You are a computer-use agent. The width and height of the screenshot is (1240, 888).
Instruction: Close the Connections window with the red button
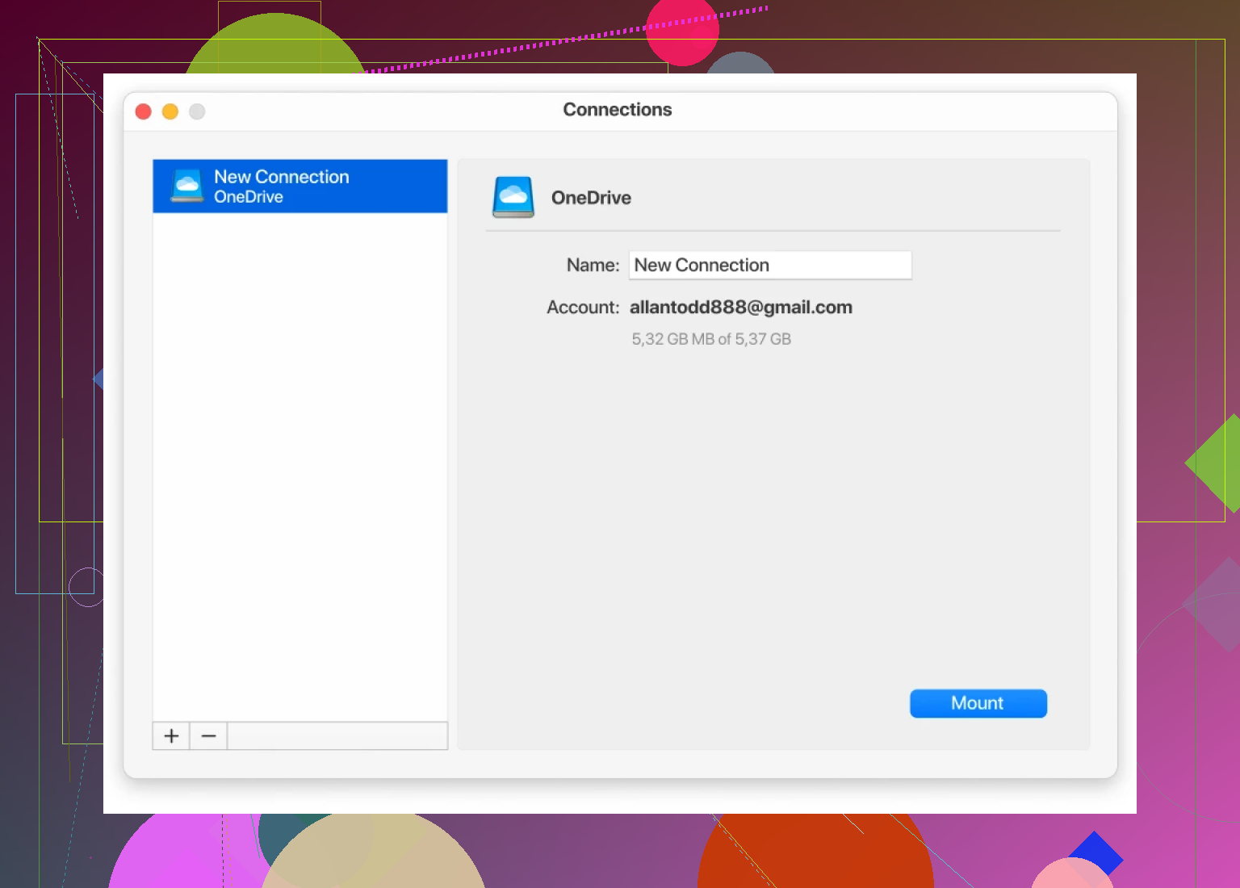coord(144,111)
